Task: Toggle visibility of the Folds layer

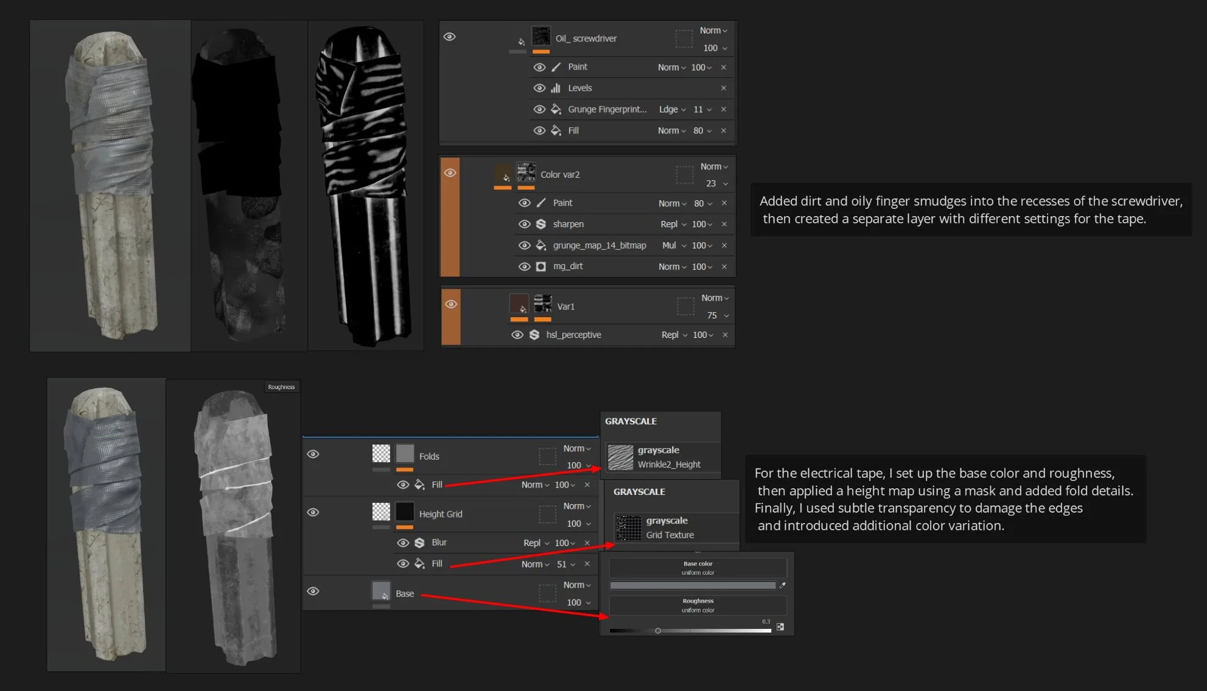Action: [x=313, y=454]
